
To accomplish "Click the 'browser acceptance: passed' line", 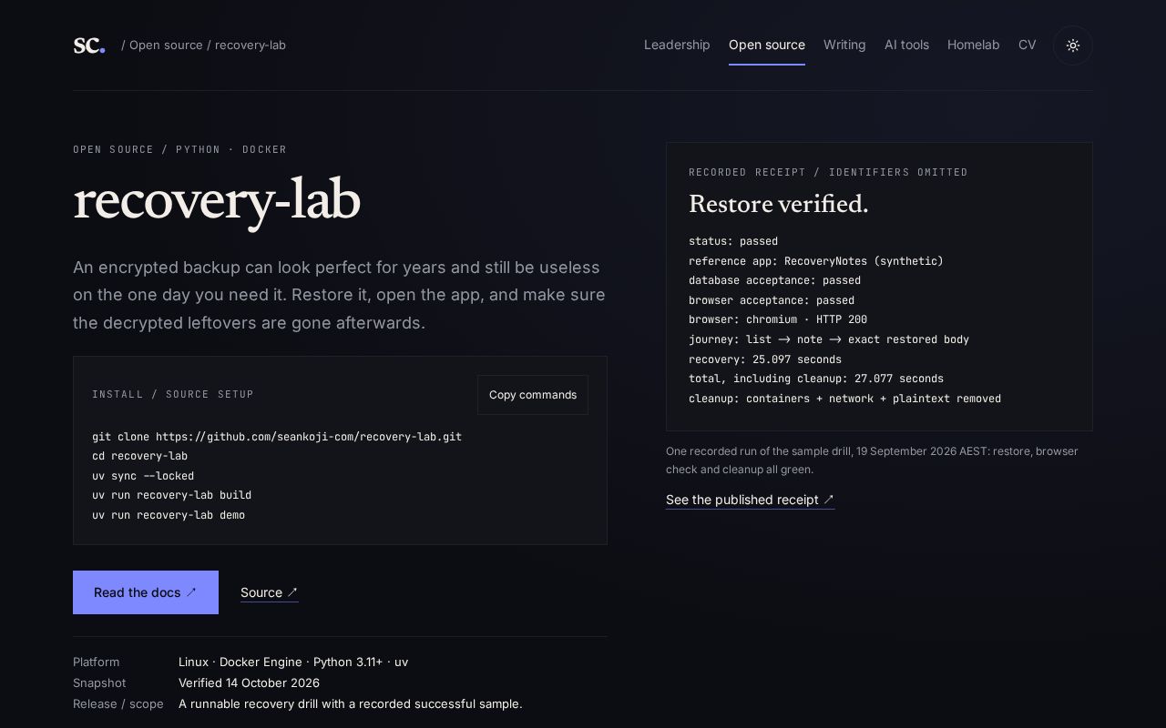I will click(772, 300).
